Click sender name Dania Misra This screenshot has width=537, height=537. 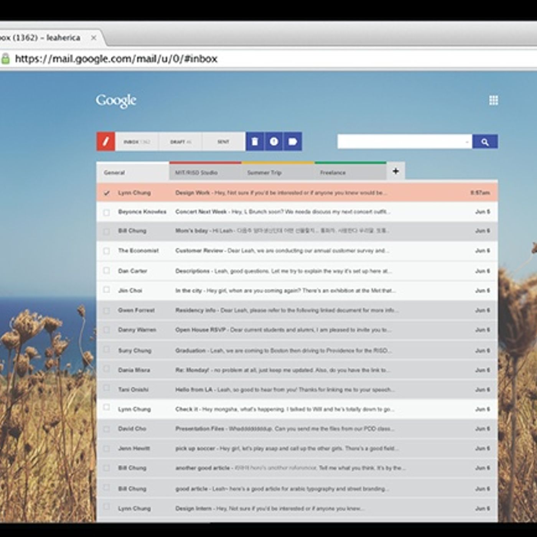click(x=134, y=370)
